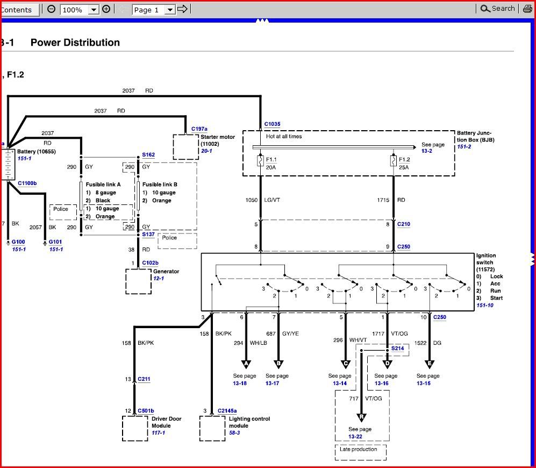The width and height of the screenshot is (536, 468).
Task: Open the S162 splice link
Action: pos(148,154)
